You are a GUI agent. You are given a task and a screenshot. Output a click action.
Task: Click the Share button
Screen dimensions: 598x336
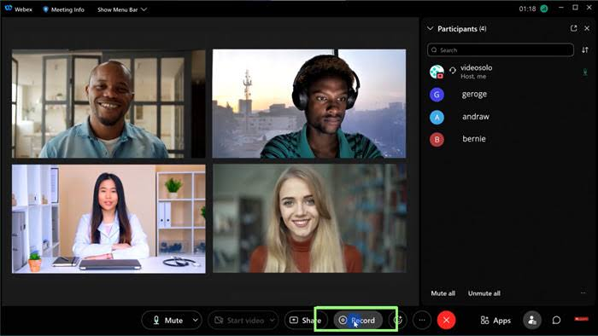pyautogui.click(x=305, y=321)
